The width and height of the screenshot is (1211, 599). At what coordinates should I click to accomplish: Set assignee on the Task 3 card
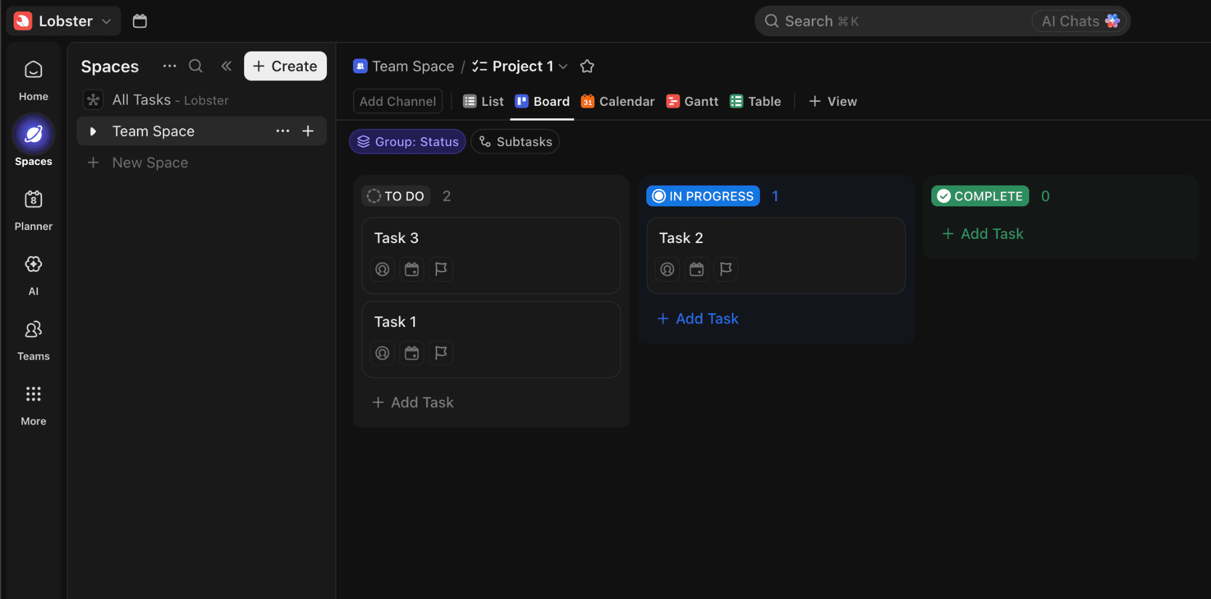pyautogui.click(x=383, y=270)
